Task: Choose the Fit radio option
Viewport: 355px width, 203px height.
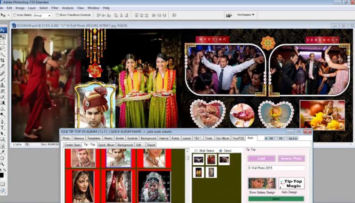Action: [x=276, y=138]
